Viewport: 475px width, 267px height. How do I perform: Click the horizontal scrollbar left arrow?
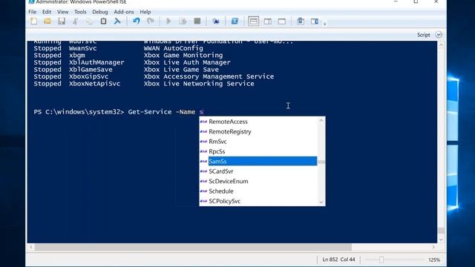(x=31, y=247)
